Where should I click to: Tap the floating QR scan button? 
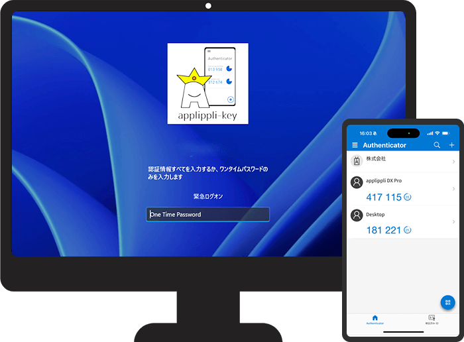tap(448, 302)
